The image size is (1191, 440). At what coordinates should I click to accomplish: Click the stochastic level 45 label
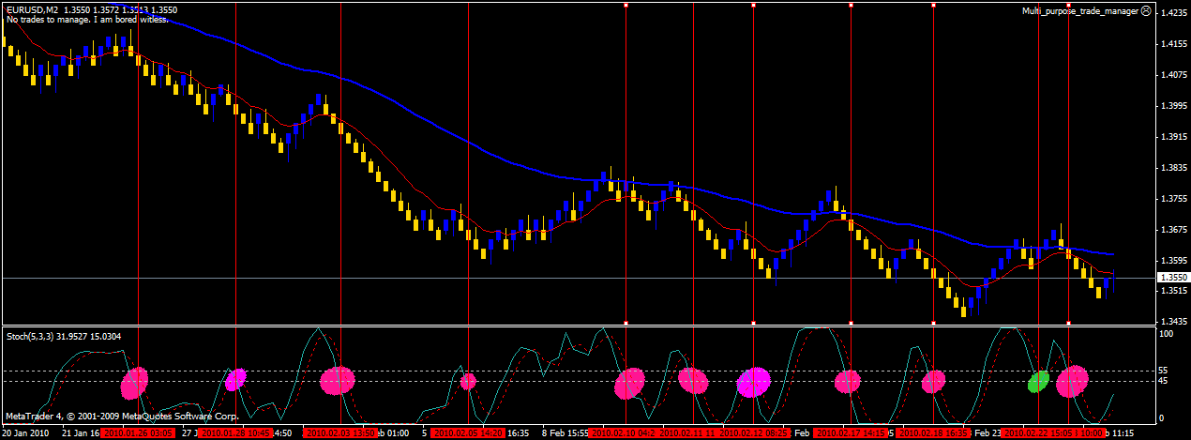1164,381
